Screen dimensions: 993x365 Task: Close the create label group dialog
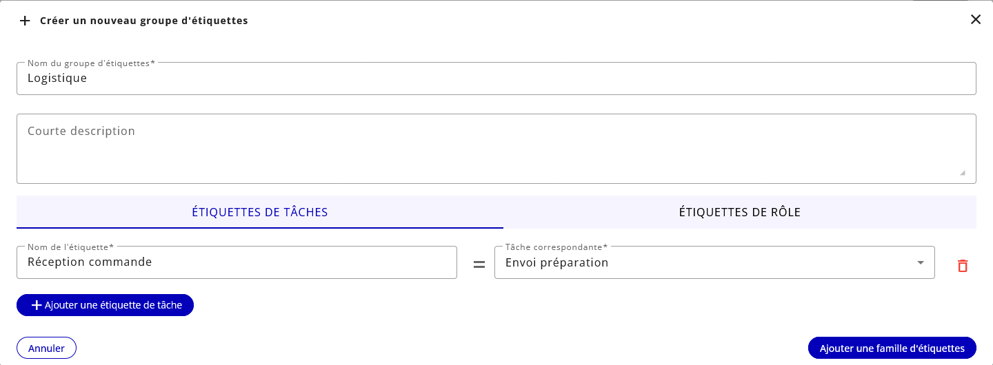(976, 19)
